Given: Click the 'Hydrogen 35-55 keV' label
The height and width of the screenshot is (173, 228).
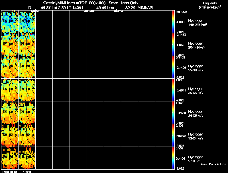Looking at the screenshot, I should 196,91.
